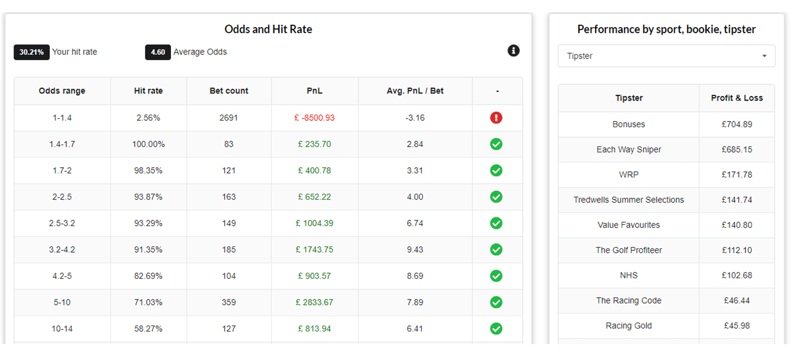
Task: Click the red warning icon for odds 1-1.4
Action: (x=496, y=118)
